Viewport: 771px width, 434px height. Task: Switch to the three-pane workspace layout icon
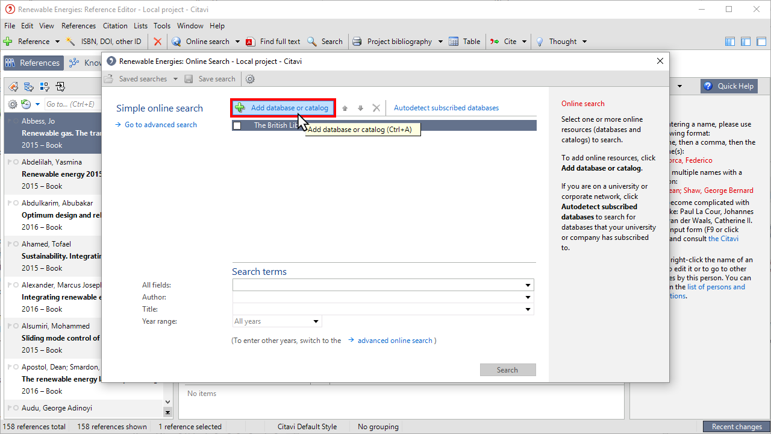(730, 42)
